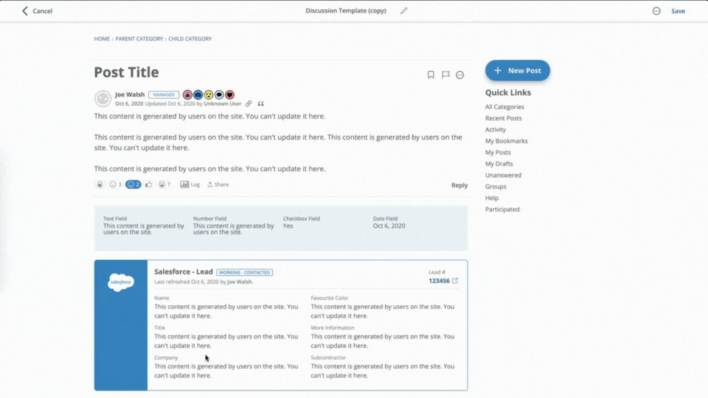Bookmark the post
The image size is (708, 398).
tap(430, 74)
